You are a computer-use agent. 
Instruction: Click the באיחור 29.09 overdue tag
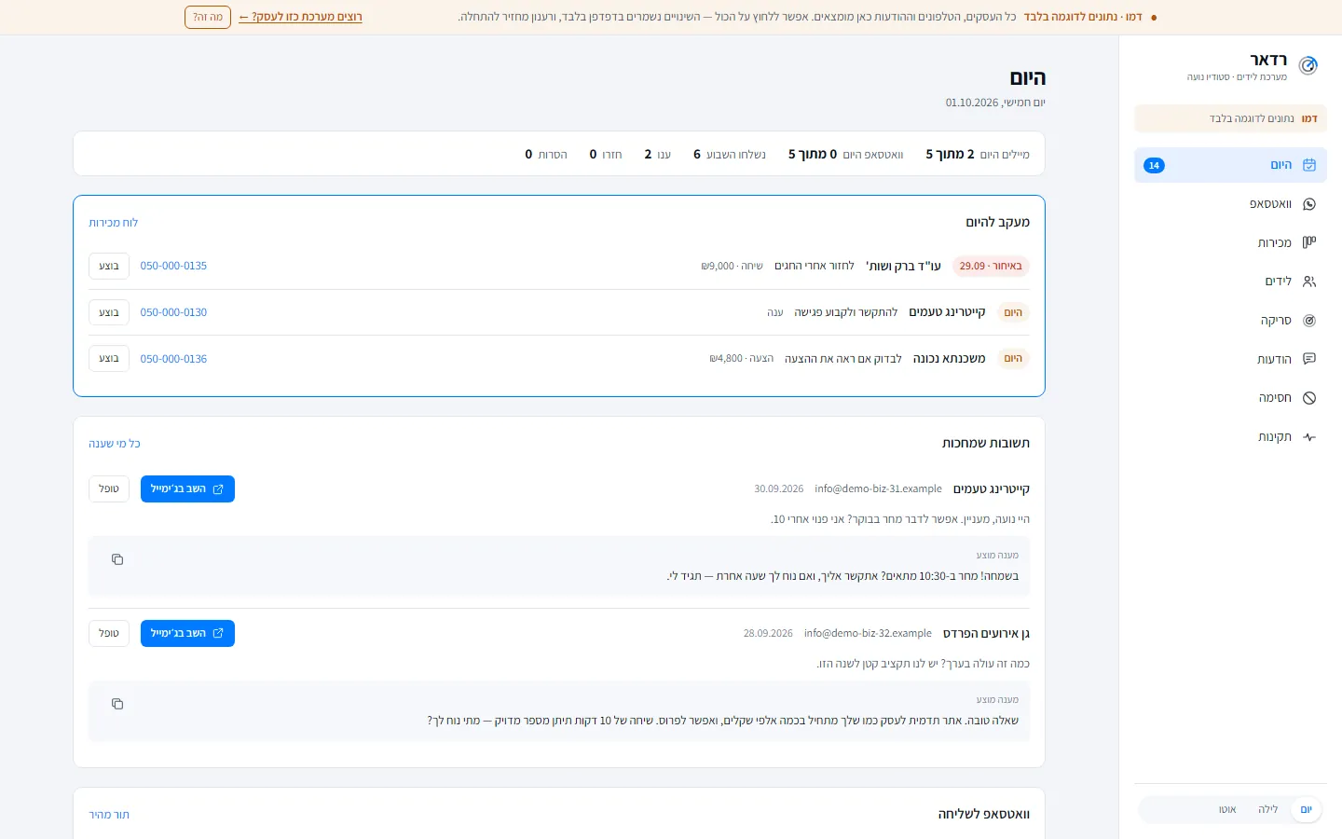click(x=991, y=266)
